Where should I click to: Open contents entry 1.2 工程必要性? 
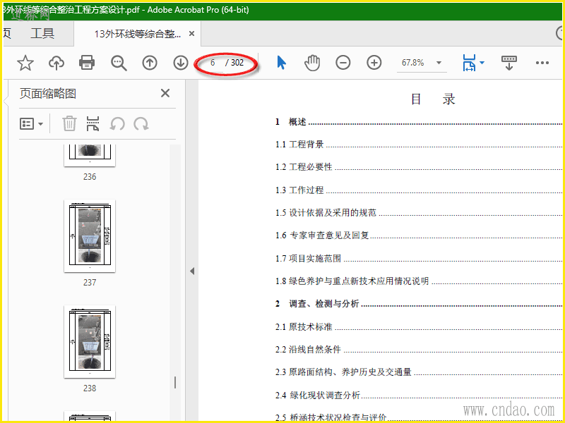click(304, 167)
